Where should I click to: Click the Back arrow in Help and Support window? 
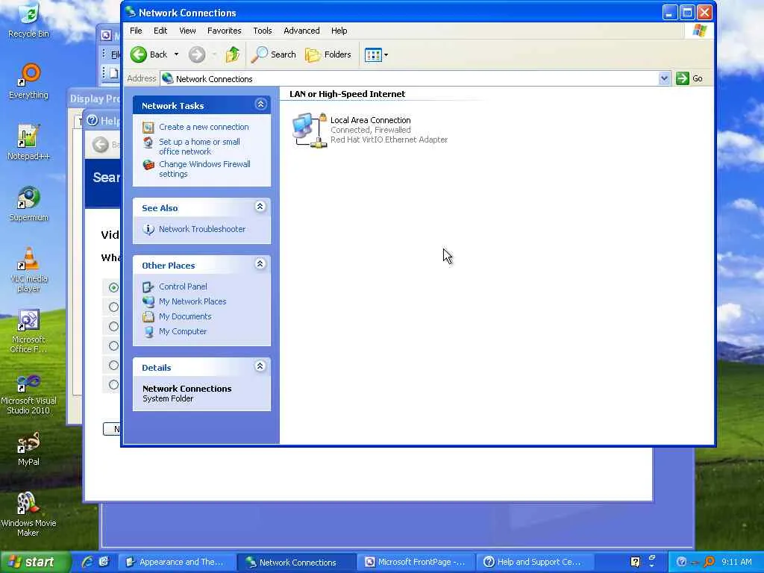(x=101, y=145)
